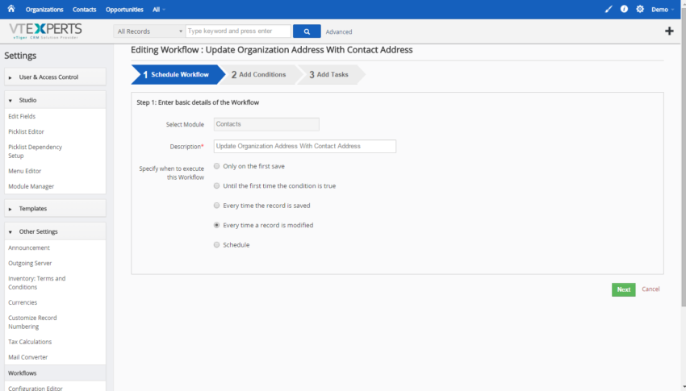
Task: Open Picklist Editor
Action: pos(27,131)
